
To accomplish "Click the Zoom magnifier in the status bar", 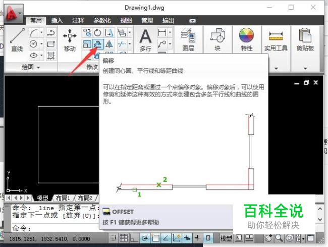I will [x=279, y=238].
